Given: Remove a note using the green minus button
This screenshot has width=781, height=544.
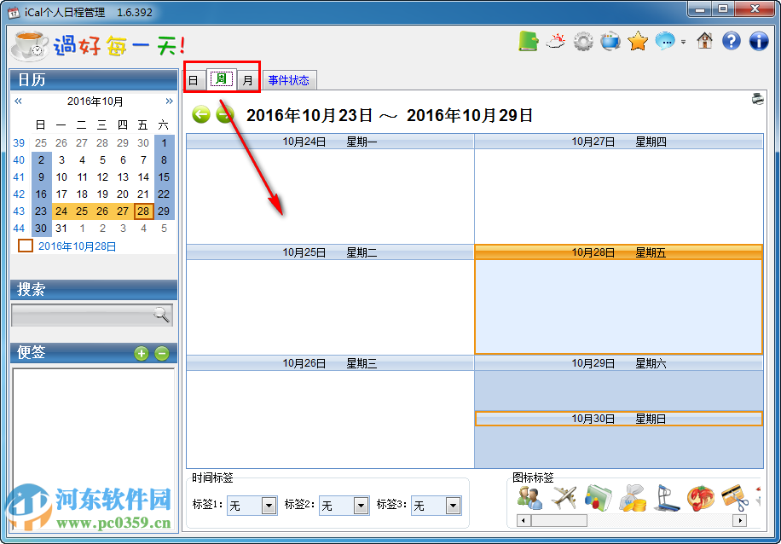Looking at the screenshot, I should pos(161,353).
